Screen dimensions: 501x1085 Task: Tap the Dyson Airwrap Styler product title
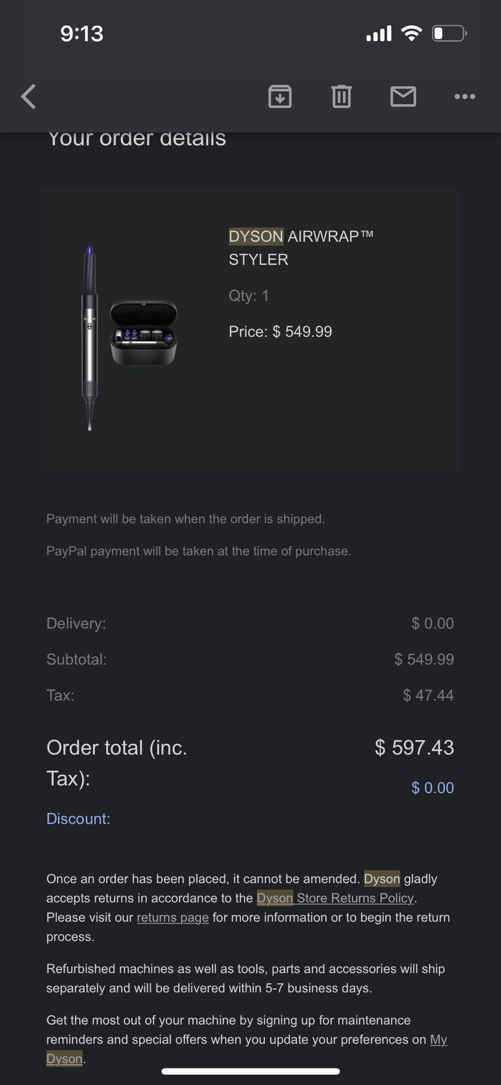coord(300,248)
